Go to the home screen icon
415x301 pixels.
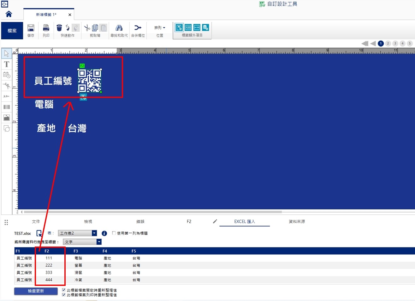point(9,14)
